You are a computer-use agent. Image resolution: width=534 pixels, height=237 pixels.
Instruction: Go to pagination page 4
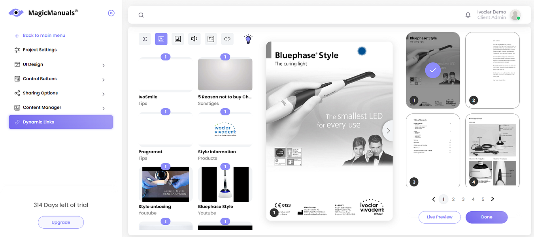point(473,199)
